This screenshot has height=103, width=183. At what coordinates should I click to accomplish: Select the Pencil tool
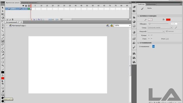click(3, 38)
